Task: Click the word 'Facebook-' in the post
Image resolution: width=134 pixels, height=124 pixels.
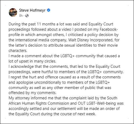Action: coord(109,29)
